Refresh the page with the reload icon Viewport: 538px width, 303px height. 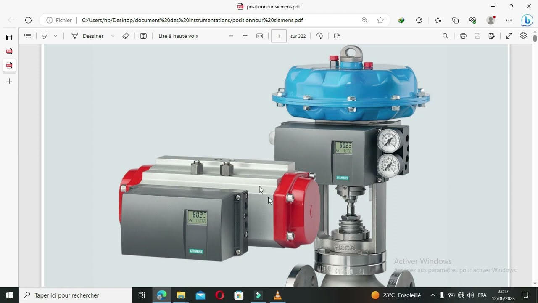pyautogui.click(x=28, y=20)
